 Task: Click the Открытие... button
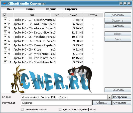122,103
